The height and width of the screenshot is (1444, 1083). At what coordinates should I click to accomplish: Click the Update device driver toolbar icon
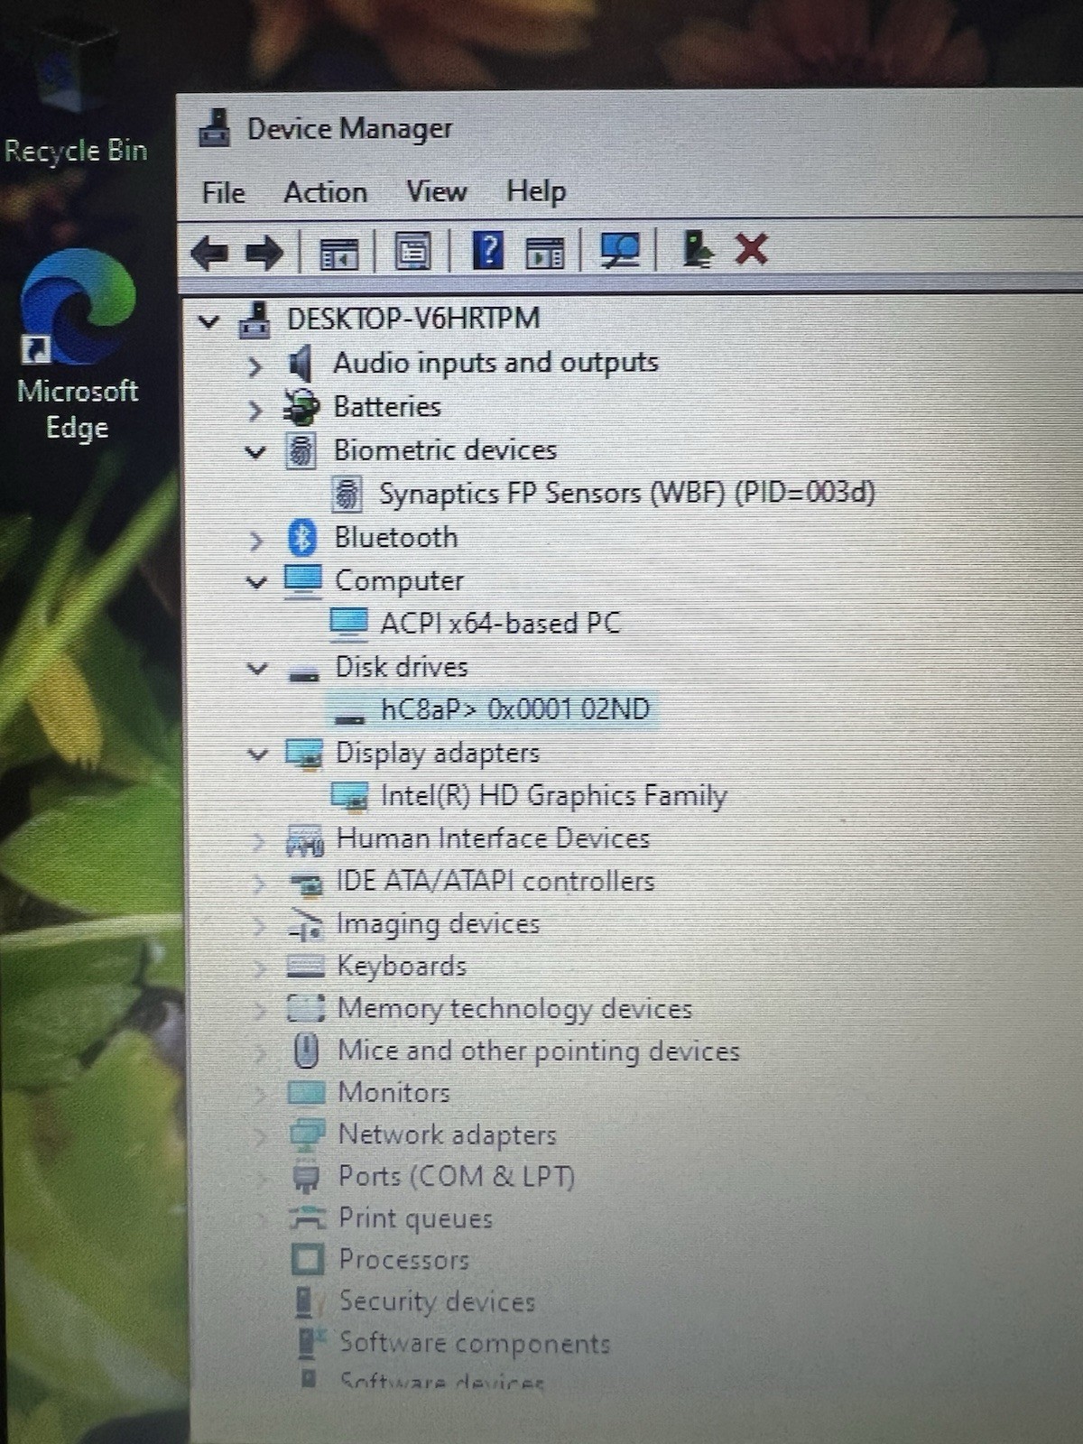(x=697, y=248)
